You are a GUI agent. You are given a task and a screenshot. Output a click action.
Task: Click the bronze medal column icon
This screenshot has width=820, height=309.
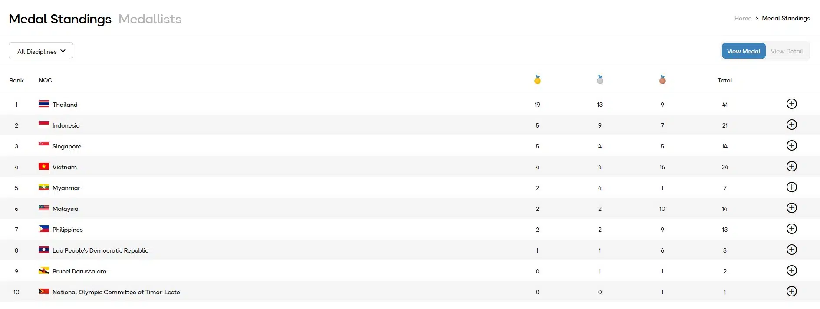click(x=662, y=80)
